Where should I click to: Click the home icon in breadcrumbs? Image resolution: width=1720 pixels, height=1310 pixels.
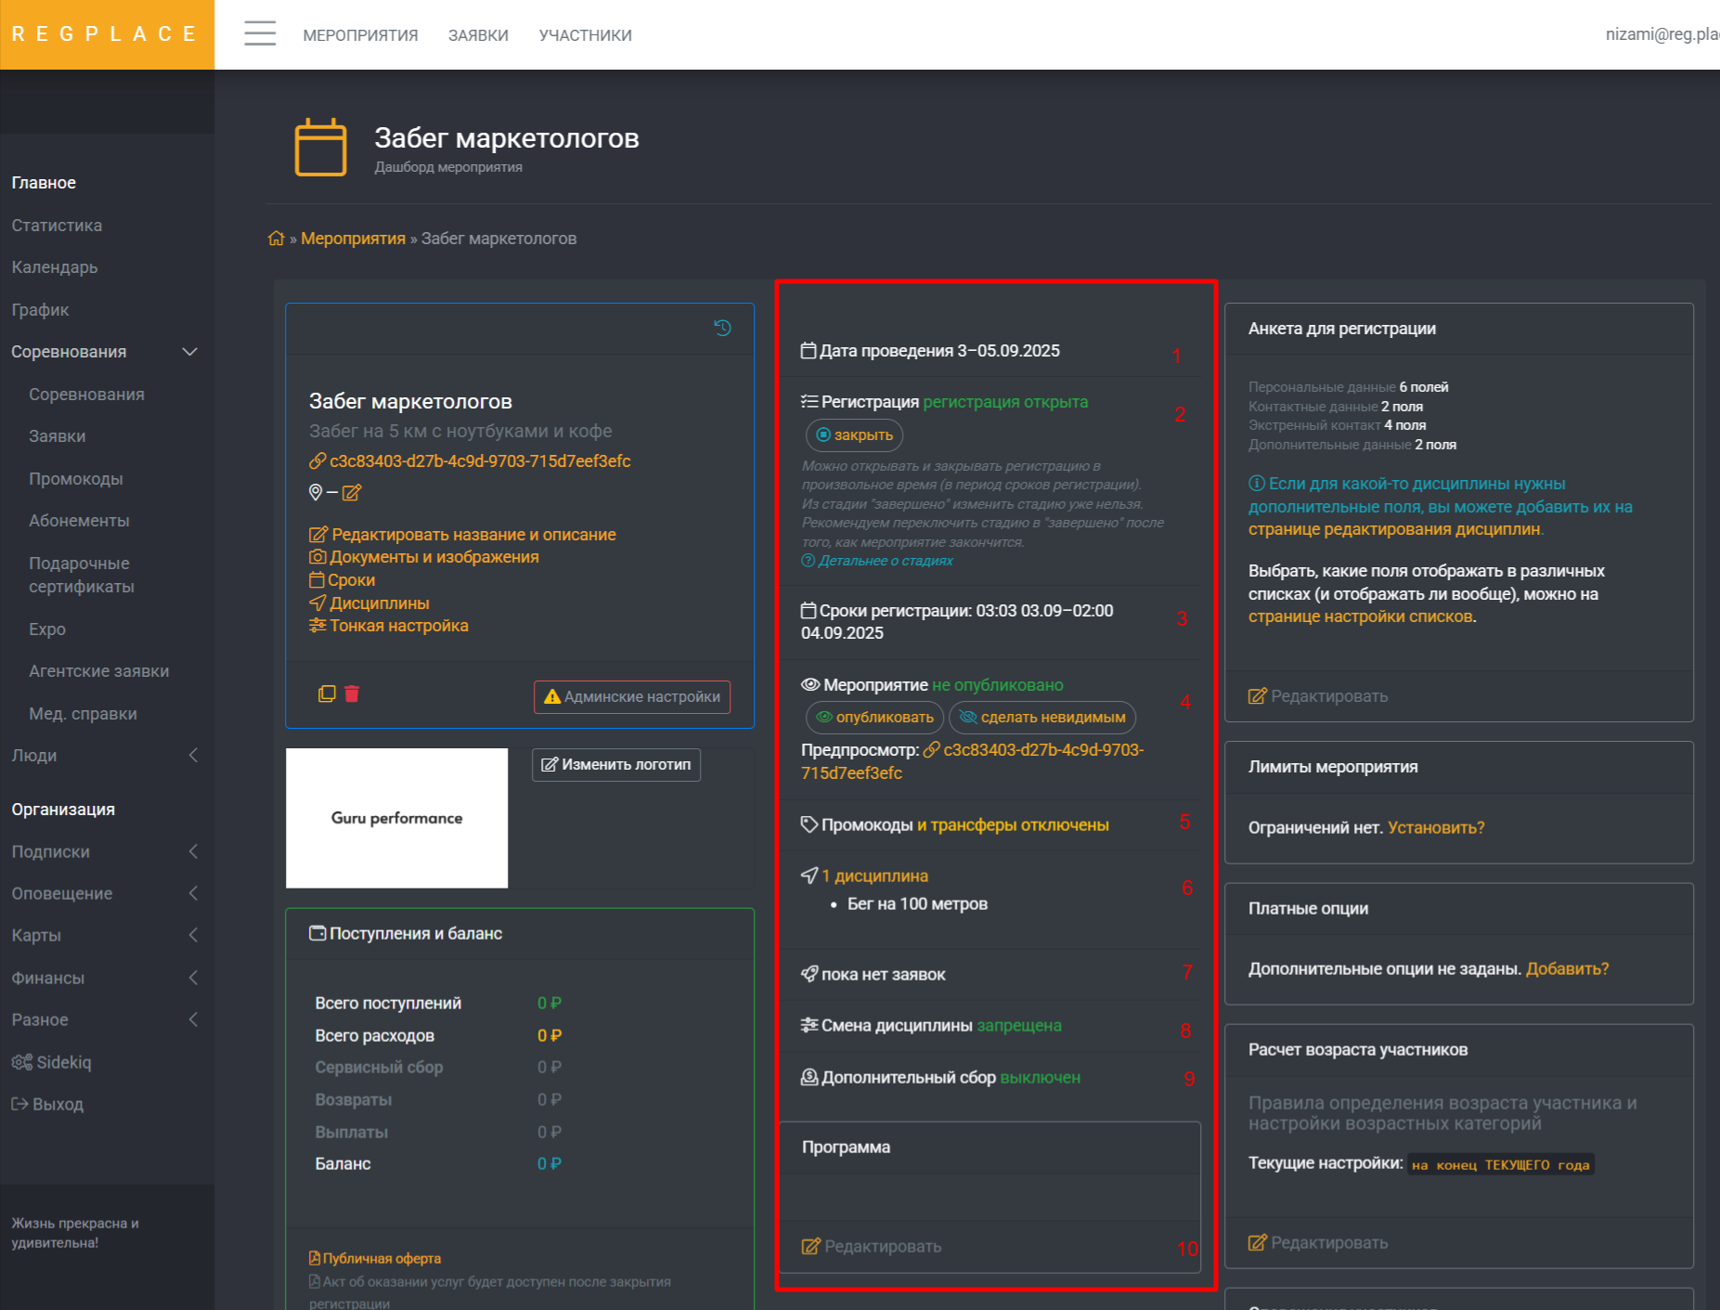pos(276,238)
